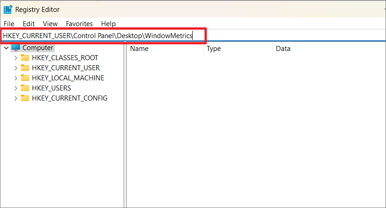Click the HKEY_CLASSES_ROOT folder icon
This screenshot has height=208, width=386.
(25, 57)
